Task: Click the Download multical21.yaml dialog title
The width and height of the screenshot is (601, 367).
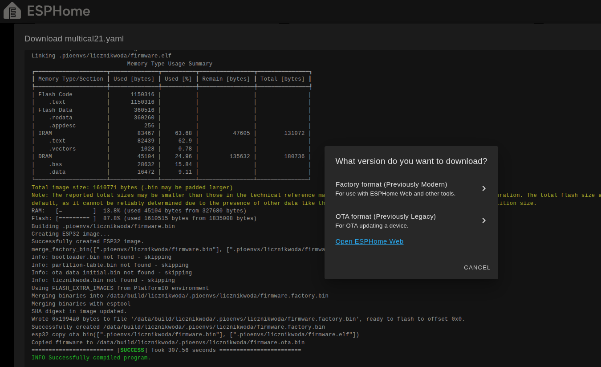Action: pyautogui.click(x=74, y=39)
